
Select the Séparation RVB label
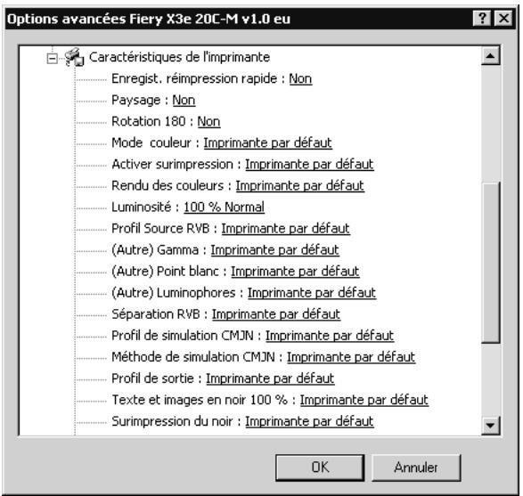(x=156, y=314)
